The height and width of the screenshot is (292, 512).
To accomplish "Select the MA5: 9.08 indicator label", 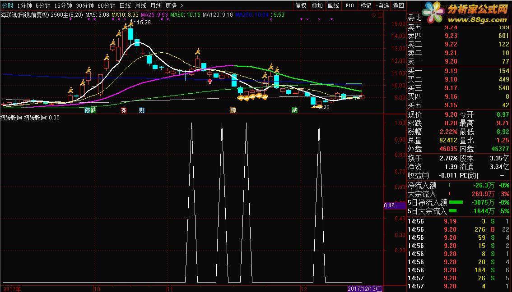I will pyautogui.click(x=98, y=15).
